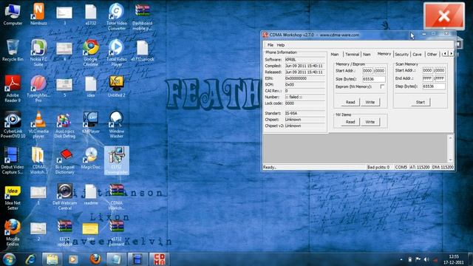Toggle the Eeprom (NV Memory) checkbox

(x=382, y=86)
